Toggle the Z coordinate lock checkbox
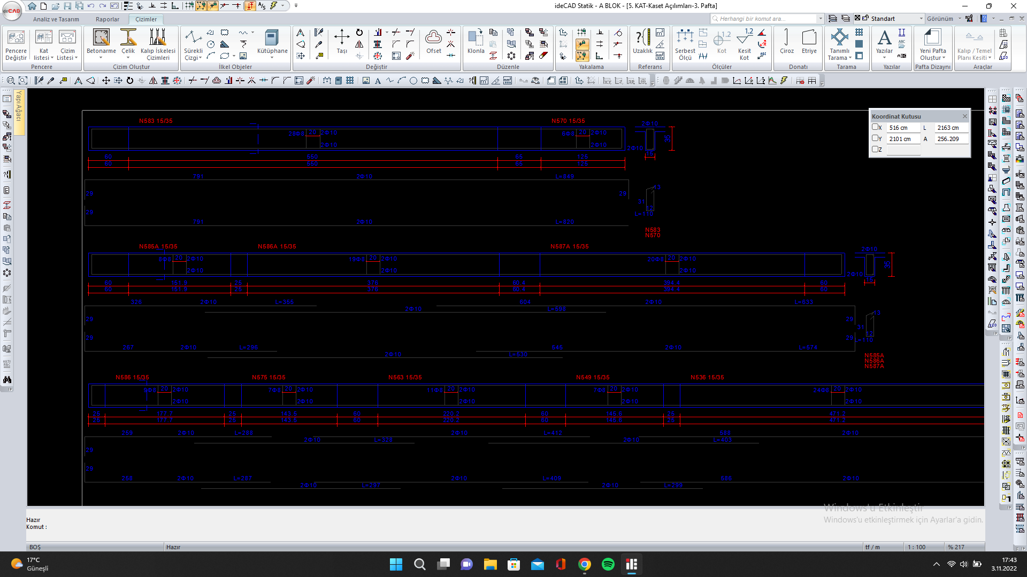This screenshot has height=577, width=1027. point(875,149)
